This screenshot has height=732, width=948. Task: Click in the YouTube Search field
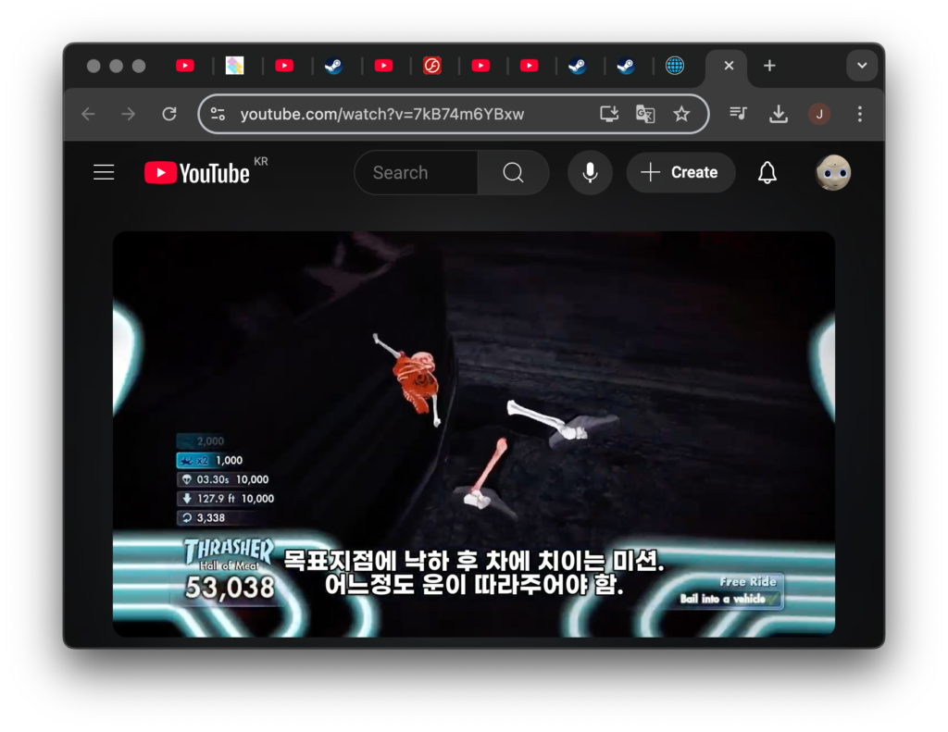click(x=417, y=173)
